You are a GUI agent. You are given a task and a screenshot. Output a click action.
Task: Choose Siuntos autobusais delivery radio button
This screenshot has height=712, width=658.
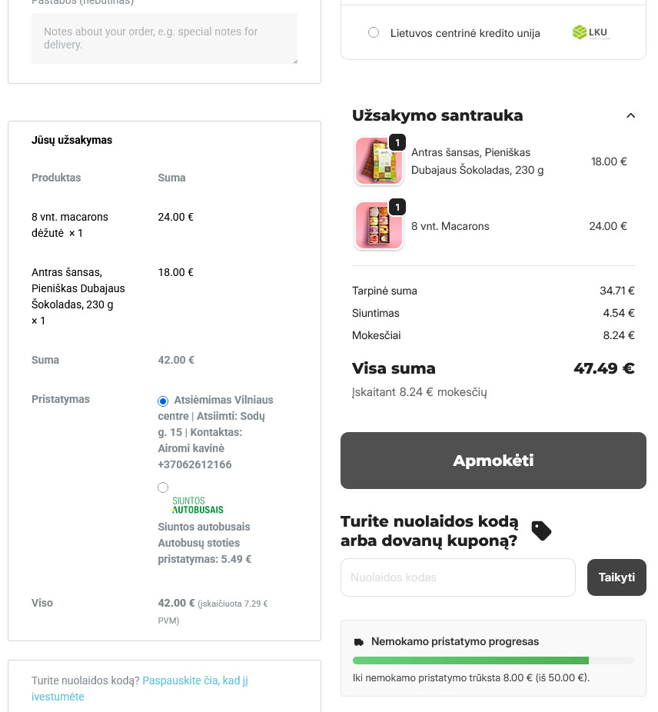163,487
